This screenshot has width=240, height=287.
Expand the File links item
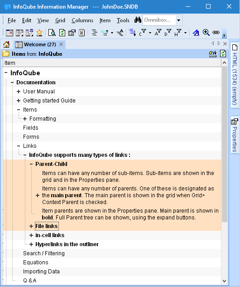[31, 226]
